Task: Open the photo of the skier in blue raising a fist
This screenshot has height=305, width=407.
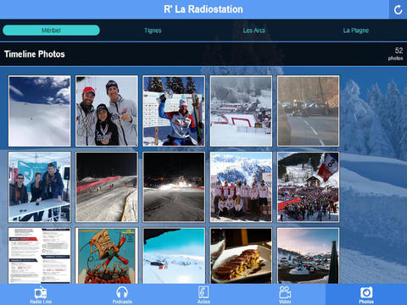Action: pyautogui.click(x=174, y=111)
